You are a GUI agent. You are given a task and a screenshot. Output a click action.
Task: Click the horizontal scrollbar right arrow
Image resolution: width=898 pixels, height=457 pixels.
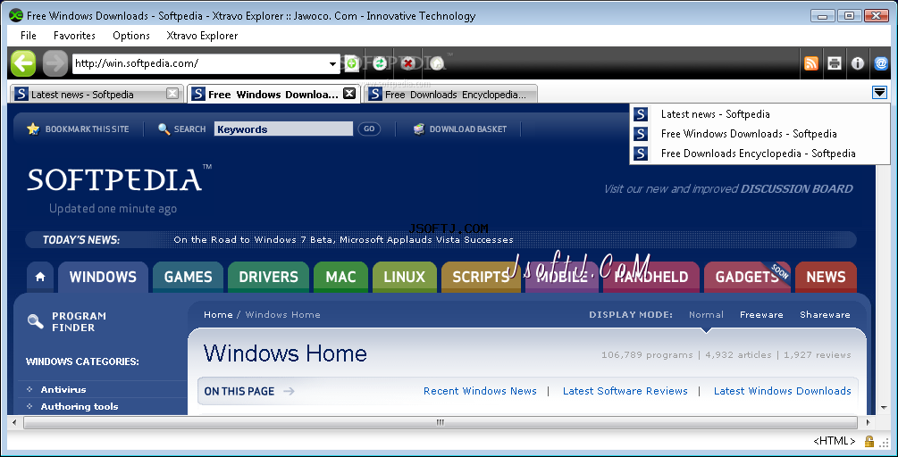click(869, 423)
